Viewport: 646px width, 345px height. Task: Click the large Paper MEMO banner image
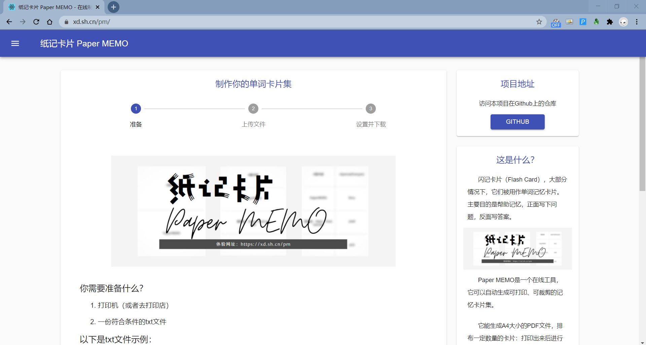253,211
